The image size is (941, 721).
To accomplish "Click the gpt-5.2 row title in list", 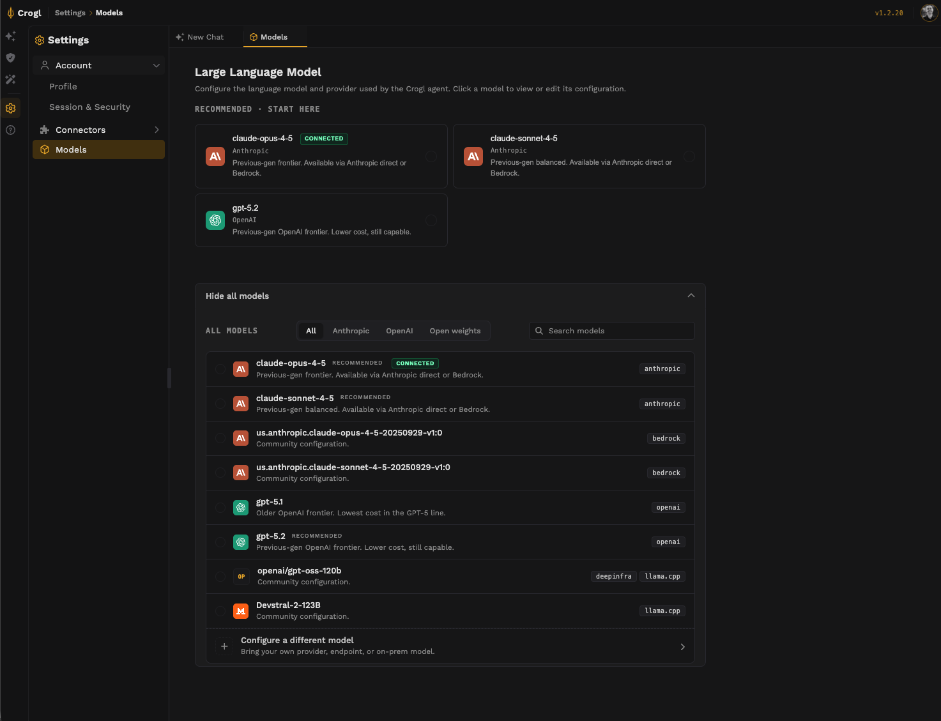I will pos(271,536).
